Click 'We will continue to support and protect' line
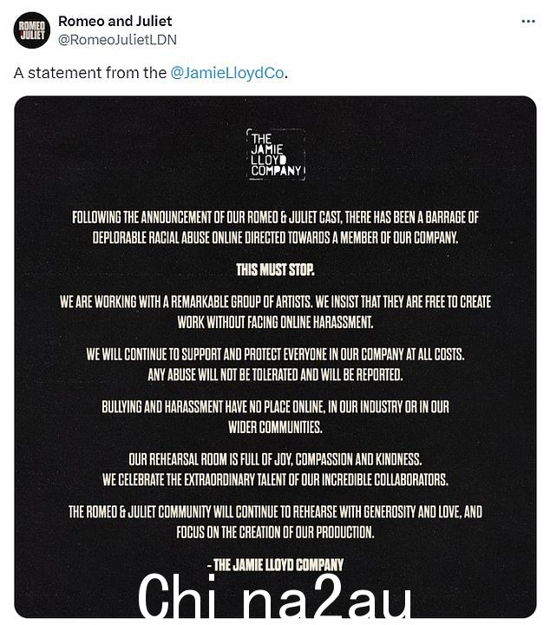The width and height of the screenshot is (550, 625). (275, 354)
